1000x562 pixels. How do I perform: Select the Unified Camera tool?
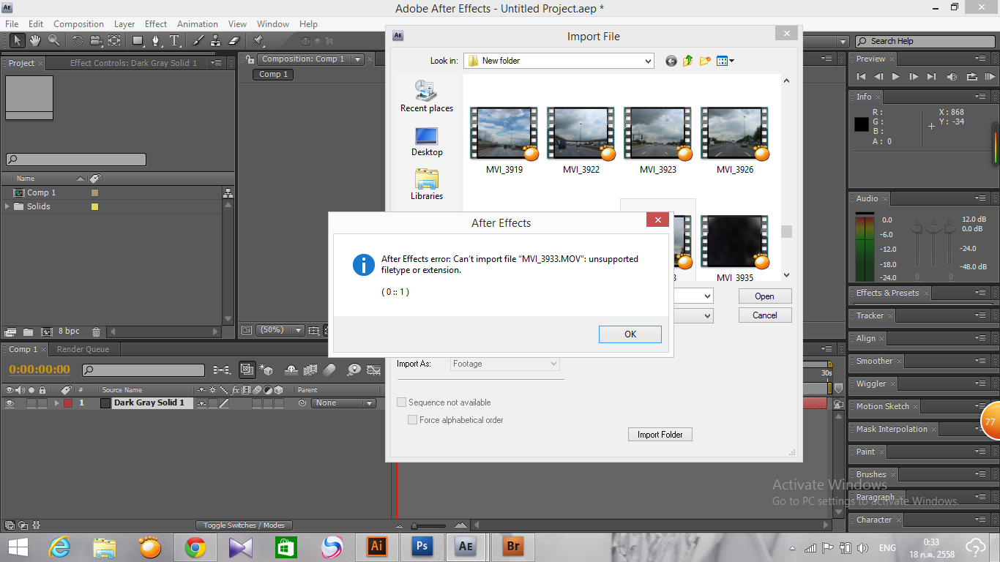click(x=96, y=41)
